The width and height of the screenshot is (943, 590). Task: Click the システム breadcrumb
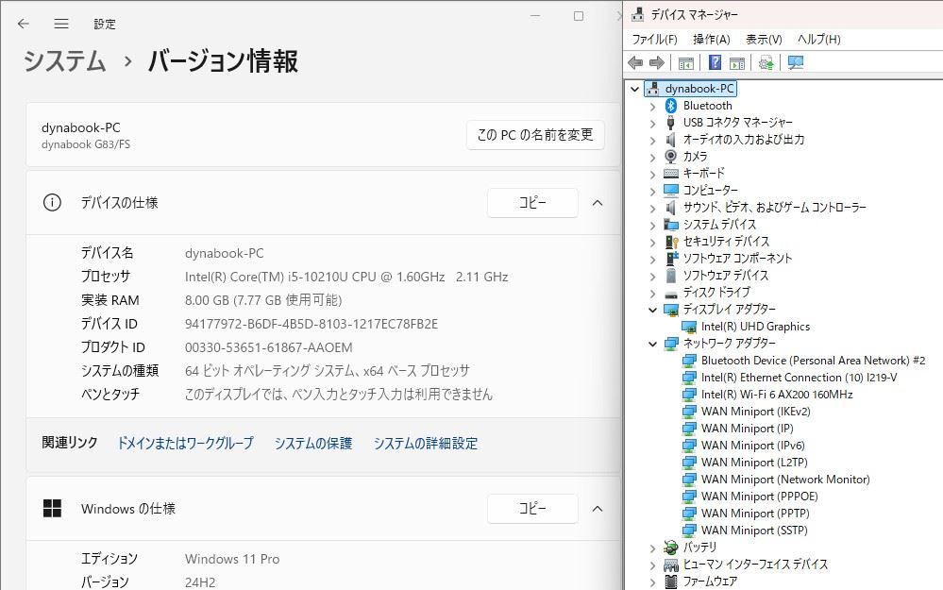65,61
